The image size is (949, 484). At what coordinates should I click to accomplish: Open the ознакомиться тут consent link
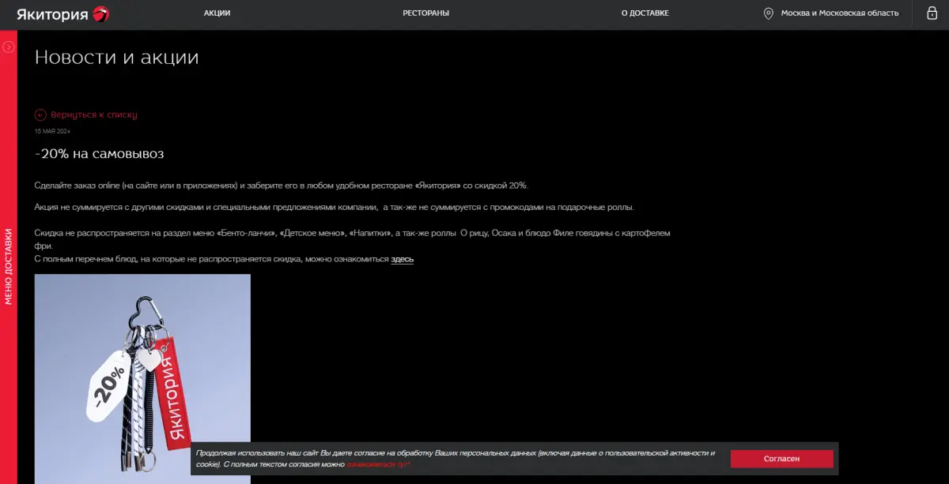[x=378, y=465]
